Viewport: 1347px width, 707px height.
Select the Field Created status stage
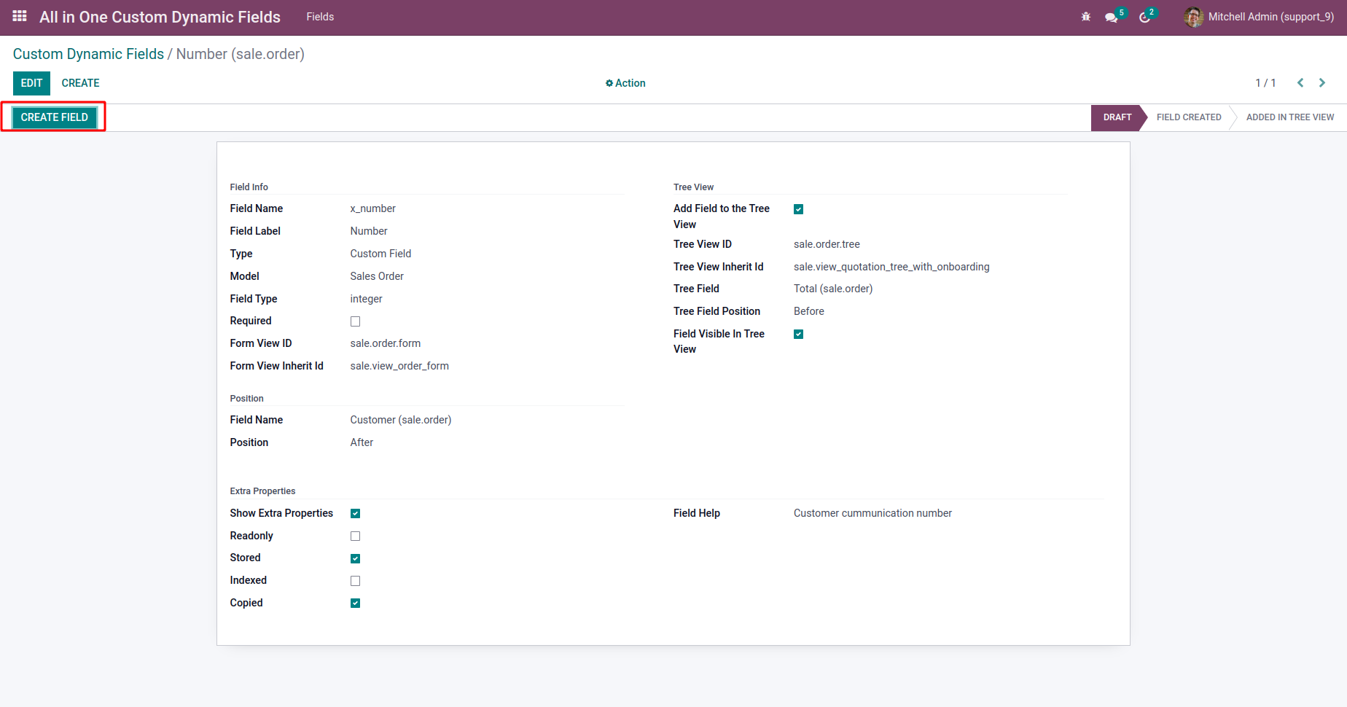click(1189, 117)
